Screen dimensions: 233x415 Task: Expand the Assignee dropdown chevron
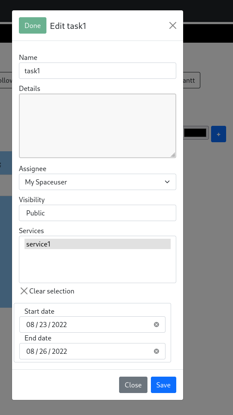click(167, 182)
